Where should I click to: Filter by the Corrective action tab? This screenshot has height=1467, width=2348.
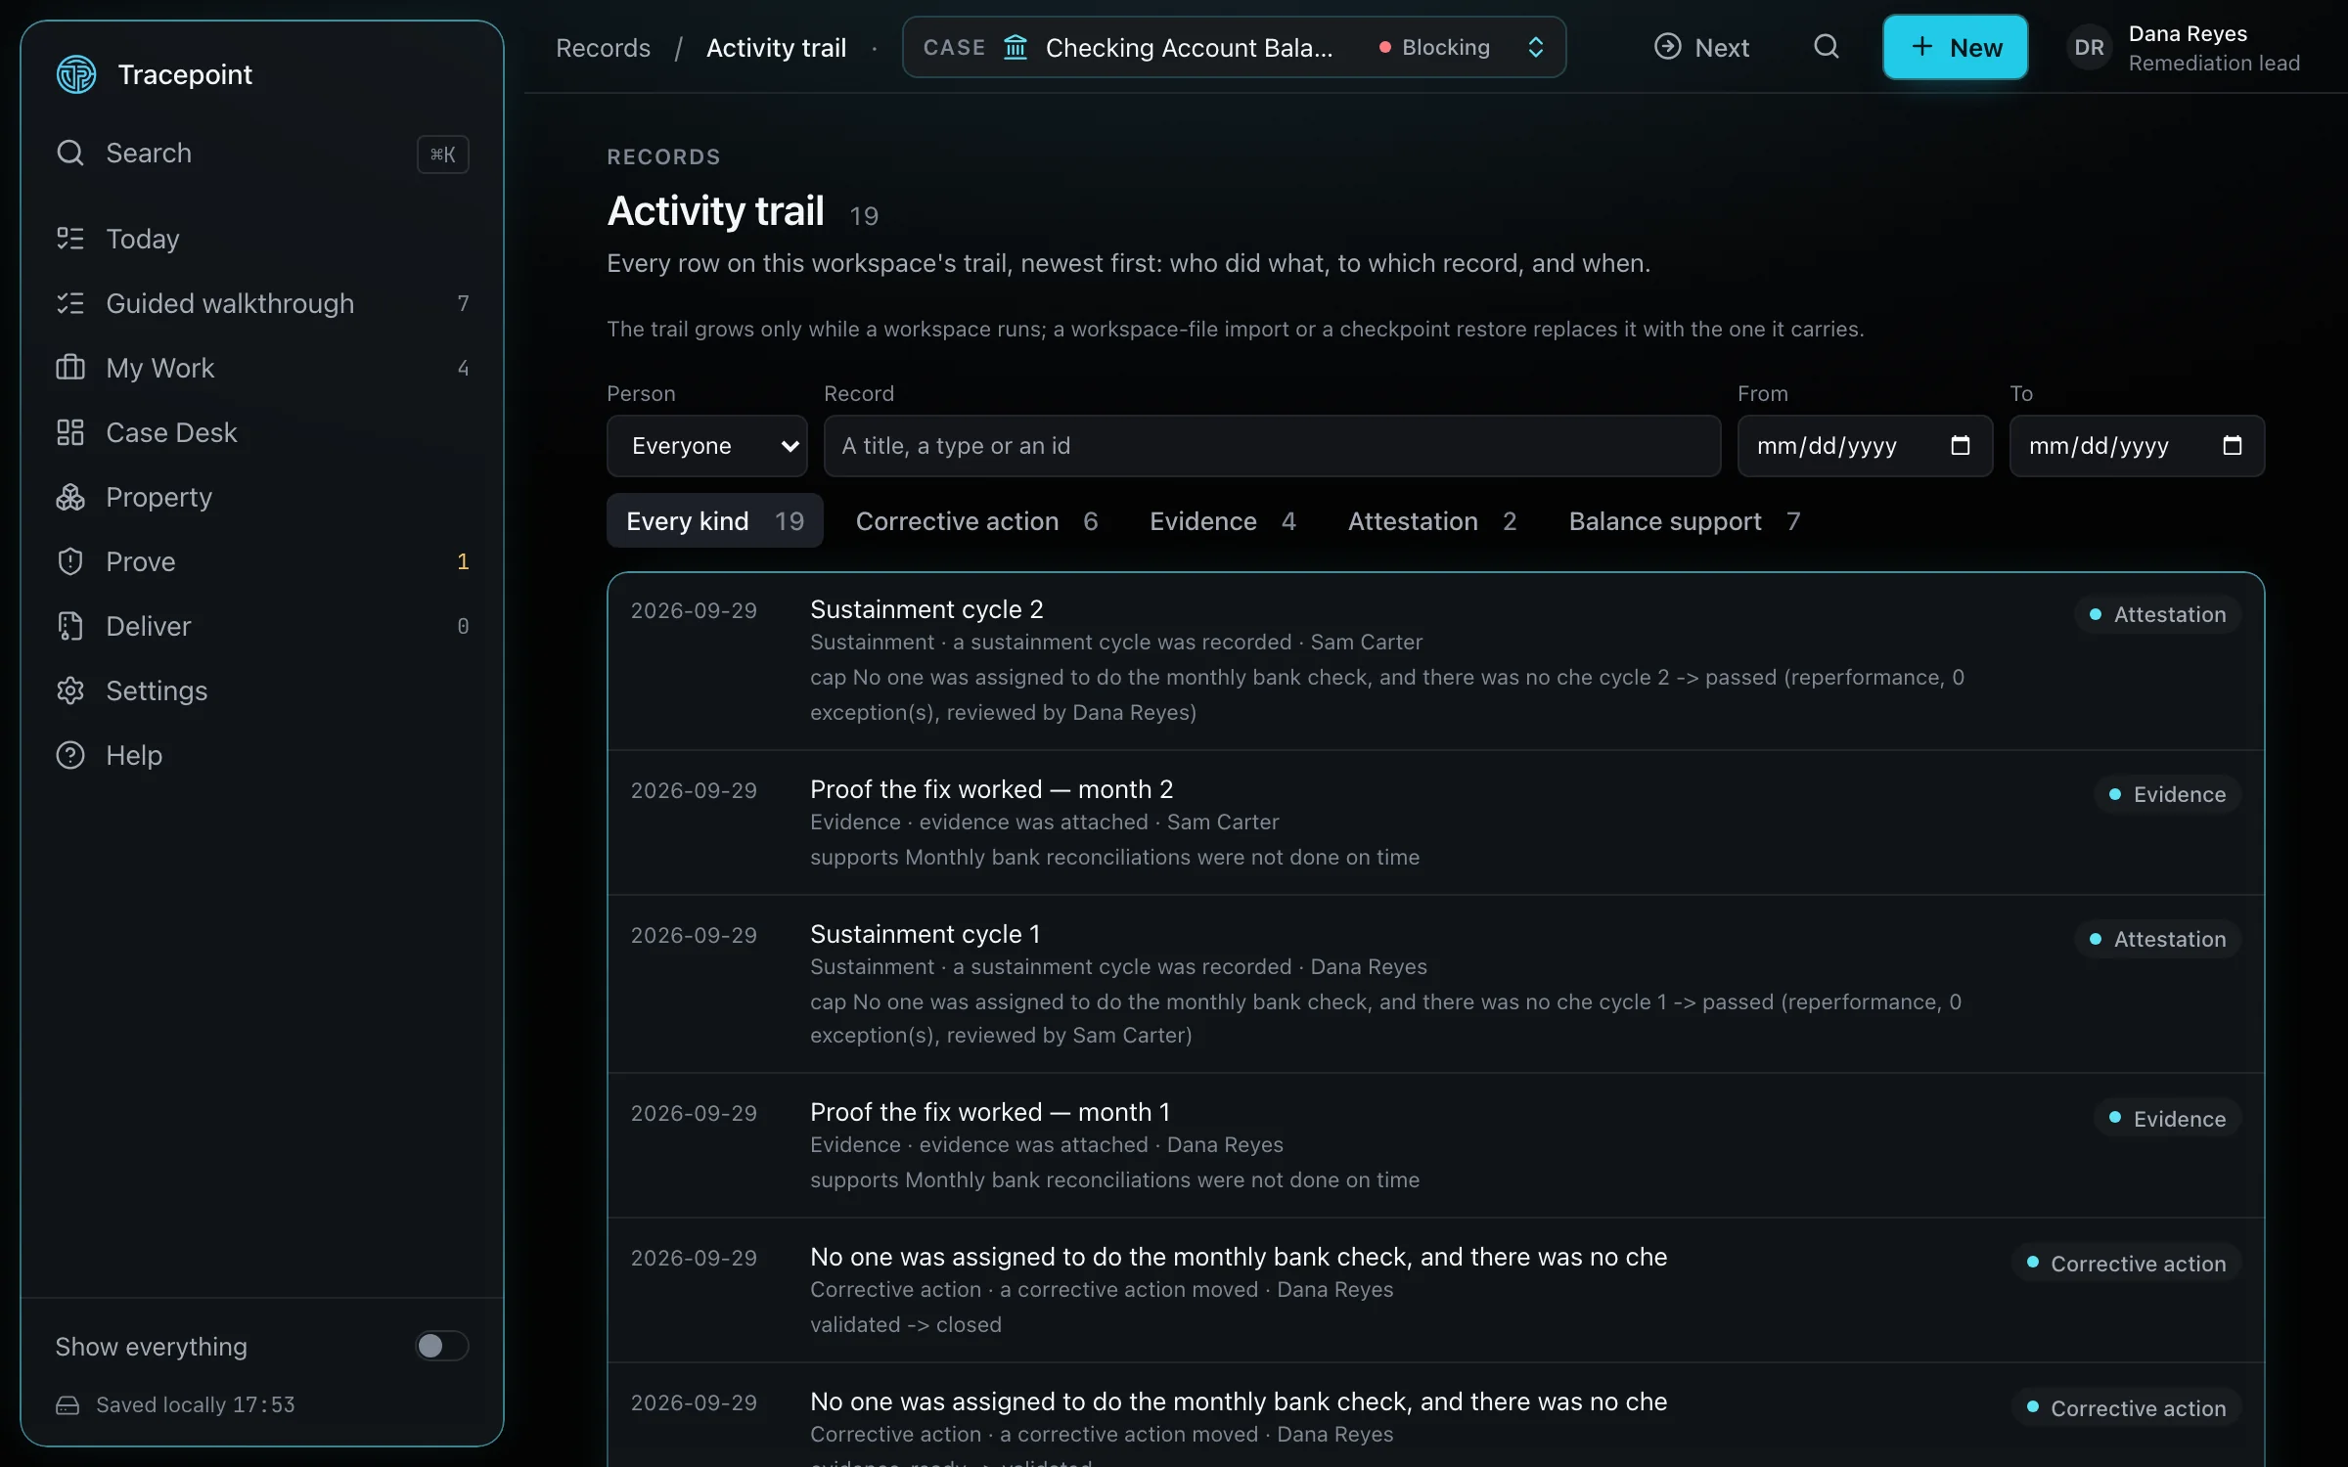[x=976, y=521]
